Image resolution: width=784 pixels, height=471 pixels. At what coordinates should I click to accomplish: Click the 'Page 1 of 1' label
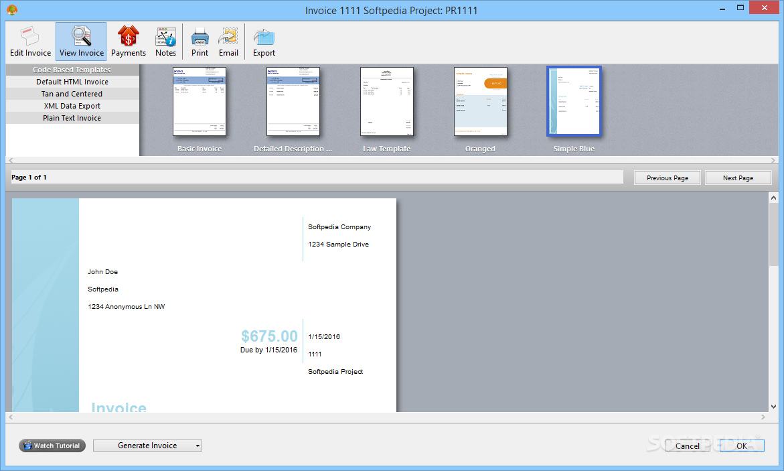point(29,177)
